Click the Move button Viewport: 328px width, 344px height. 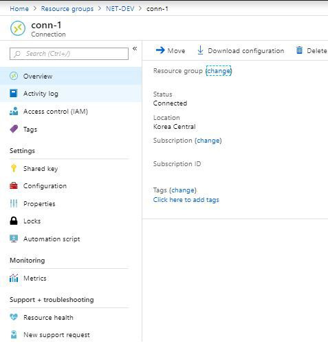[171, 50]
